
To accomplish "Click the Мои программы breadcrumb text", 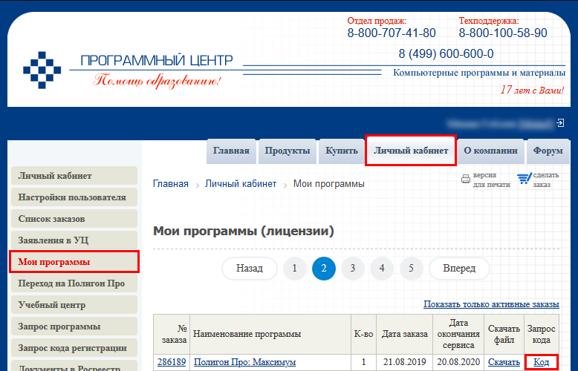I will click(329, 184).
